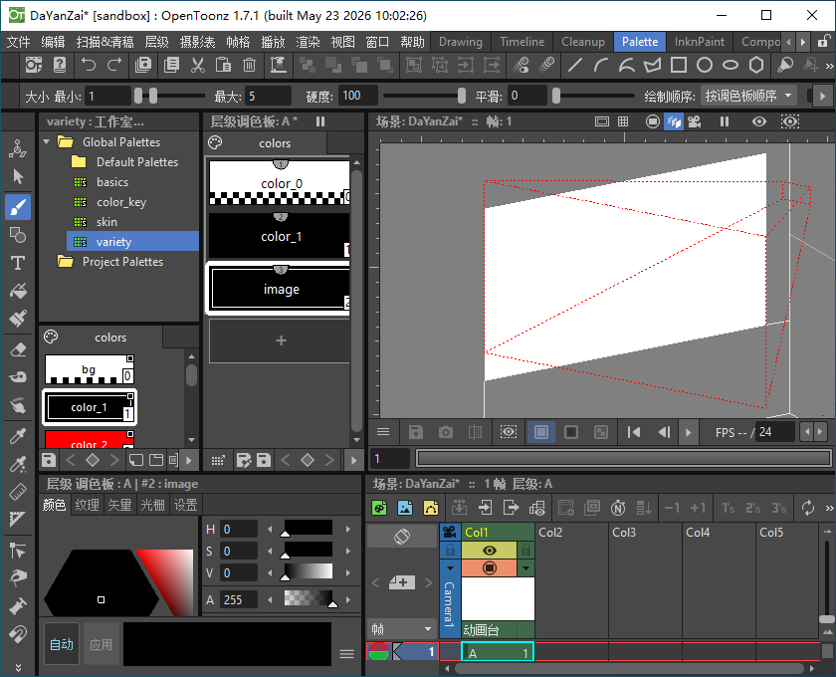Select the skin palette in tree

coord(106,222)
